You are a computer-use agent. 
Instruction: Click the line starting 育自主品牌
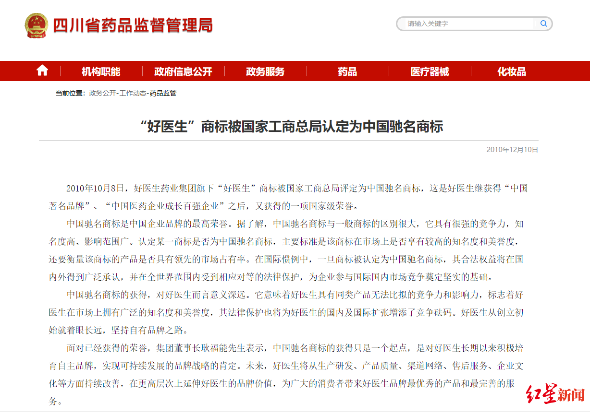(x=286, y=366)
